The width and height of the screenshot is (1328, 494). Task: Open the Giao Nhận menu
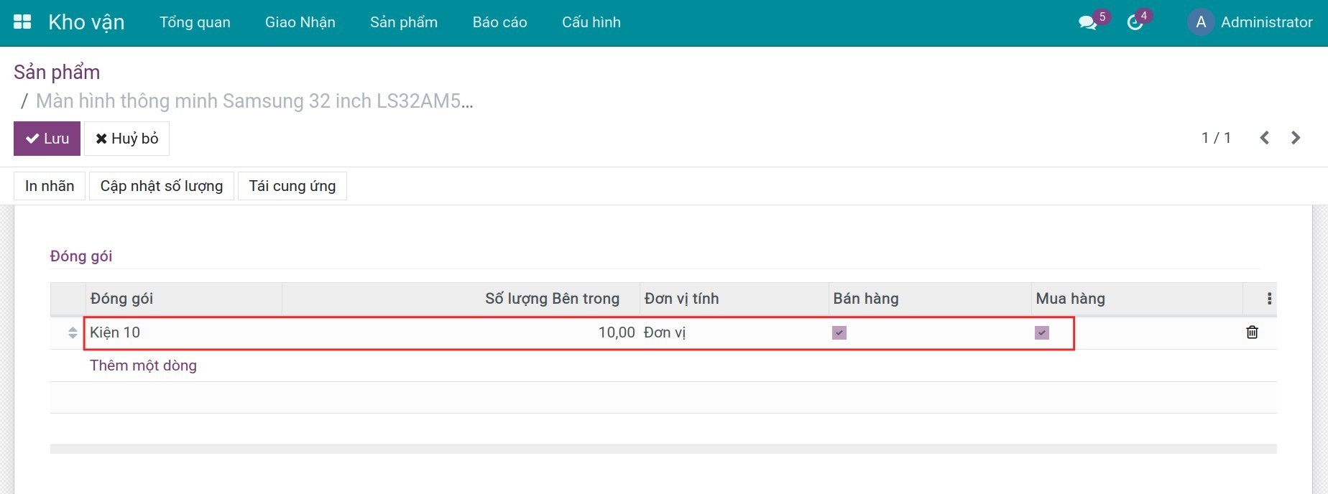[300, 22]
